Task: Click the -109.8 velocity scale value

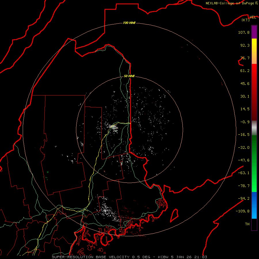Action: pyautogui.click(x=243, y=211)
